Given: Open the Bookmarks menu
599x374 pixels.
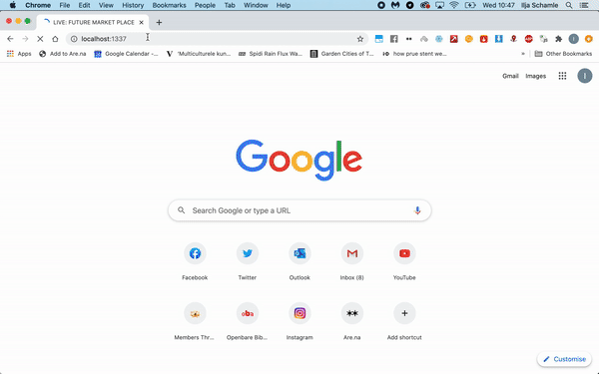Looking at the screenshot, I should point(169,5).
